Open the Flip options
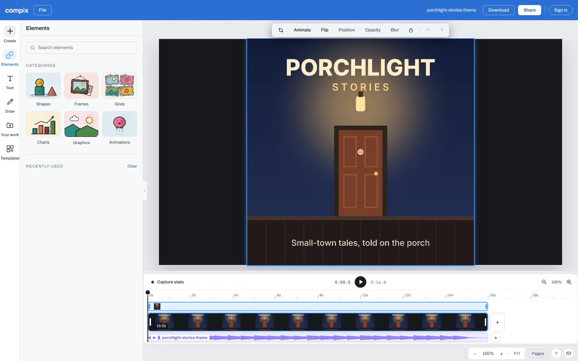578x361 pixels. pyautogui.click(x=324, y=30)
